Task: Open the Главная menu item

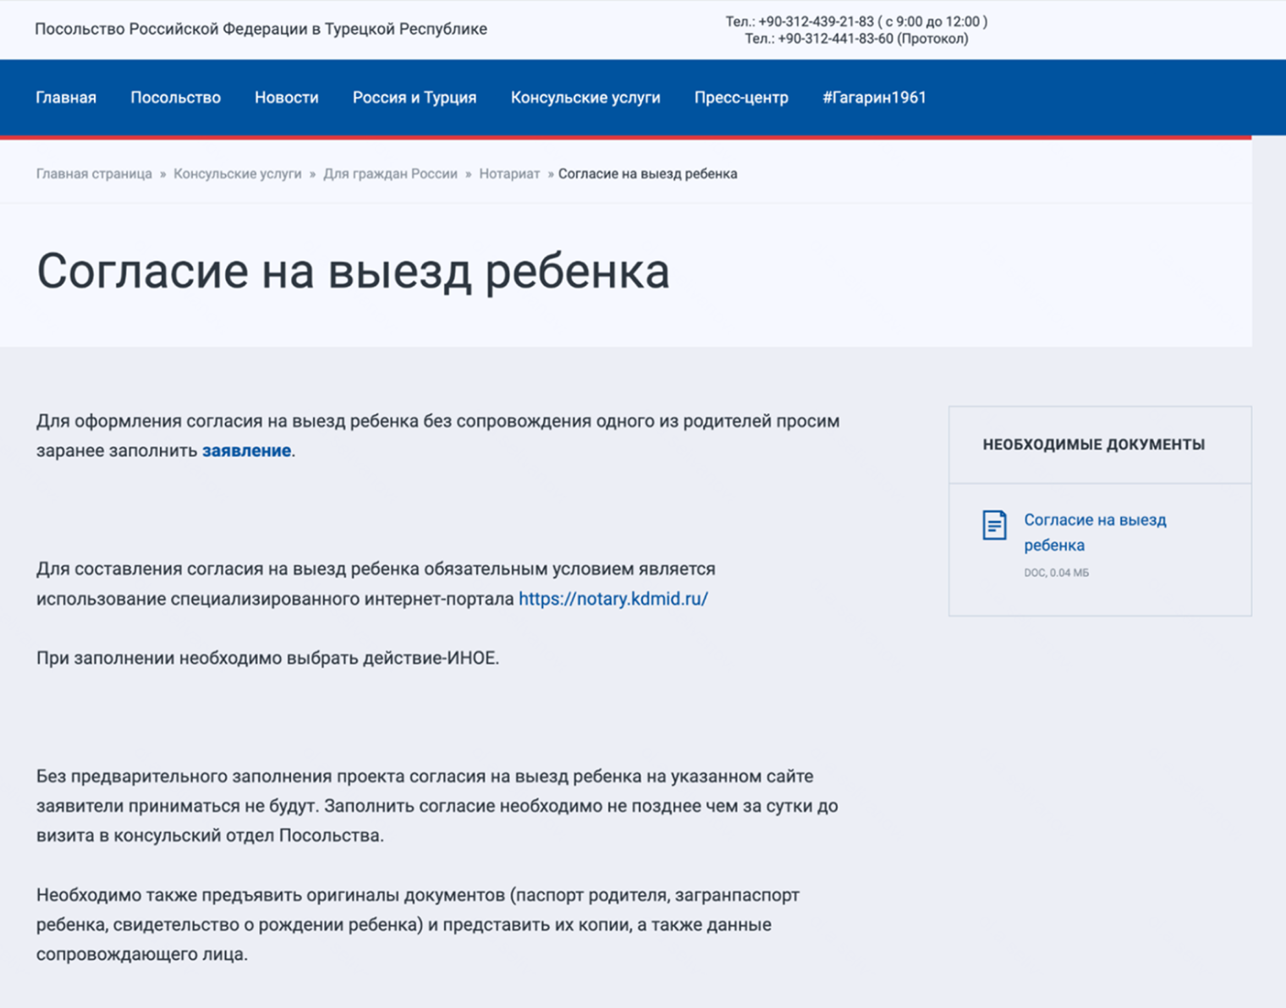Action: point(65,97)
